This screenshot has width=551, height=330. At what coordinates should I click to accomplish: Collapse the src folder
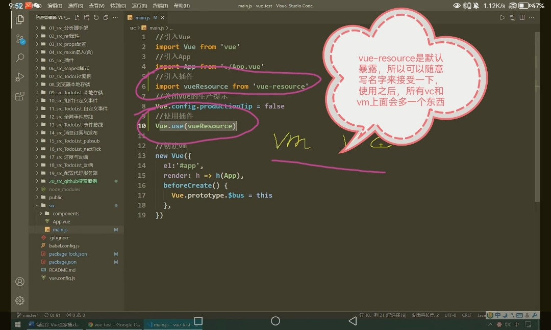[76, 205]
